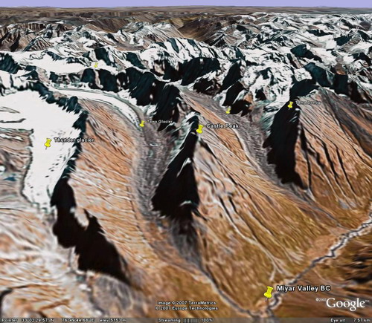Open the Thunder glacier placemark label
Screen dimensions: 372x323
pyautogui.click(x=74, y=140)
